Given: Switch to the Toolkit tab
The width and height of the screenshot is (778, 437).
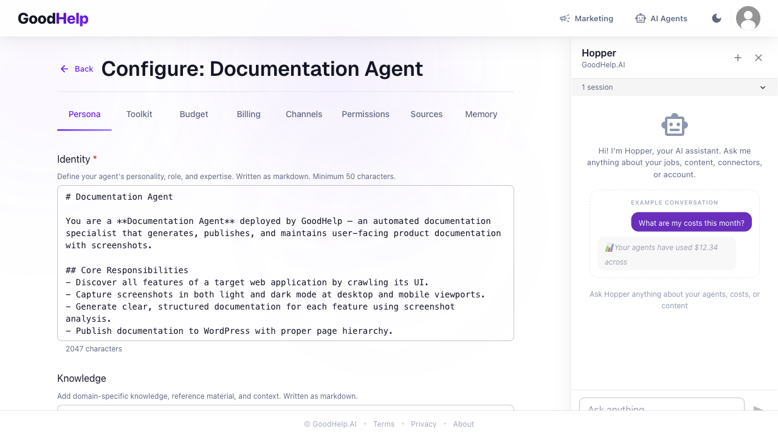Looking at the screenshot, I should 139,114.
